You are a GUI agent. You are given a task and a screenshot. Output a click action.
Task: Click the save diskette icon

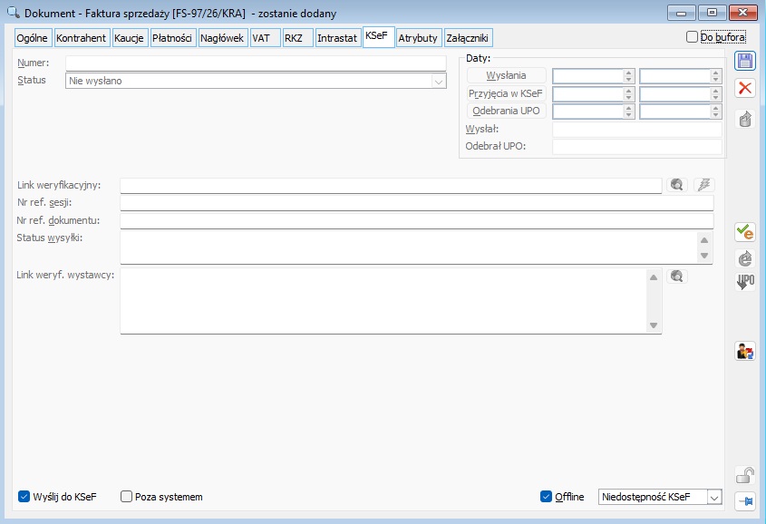(745, 62)
